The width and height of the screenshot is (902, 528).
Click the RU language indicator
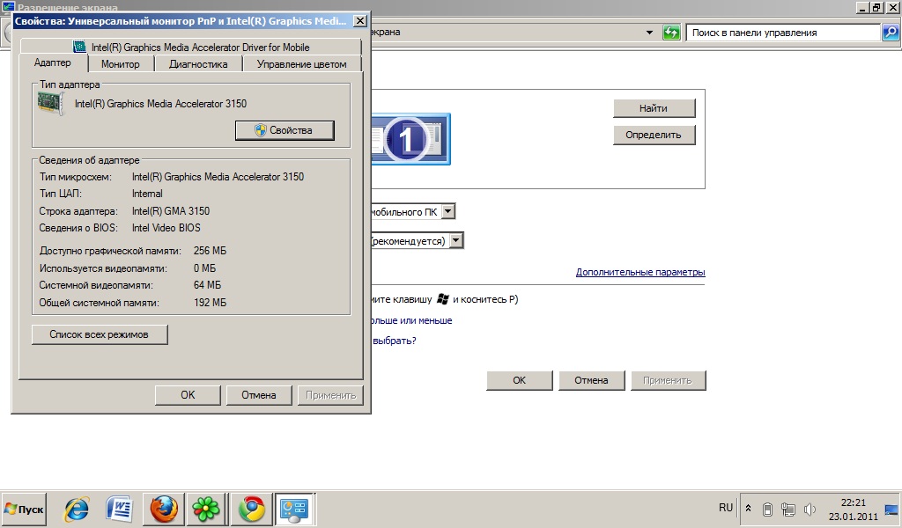pos(726,508)
